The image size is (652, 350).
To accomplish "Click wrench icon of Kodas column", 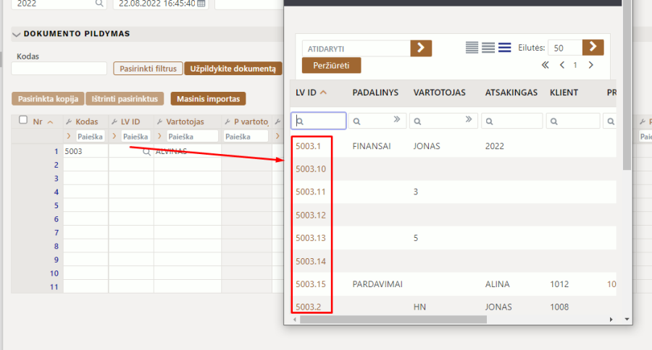I will (x=69, y=121).
